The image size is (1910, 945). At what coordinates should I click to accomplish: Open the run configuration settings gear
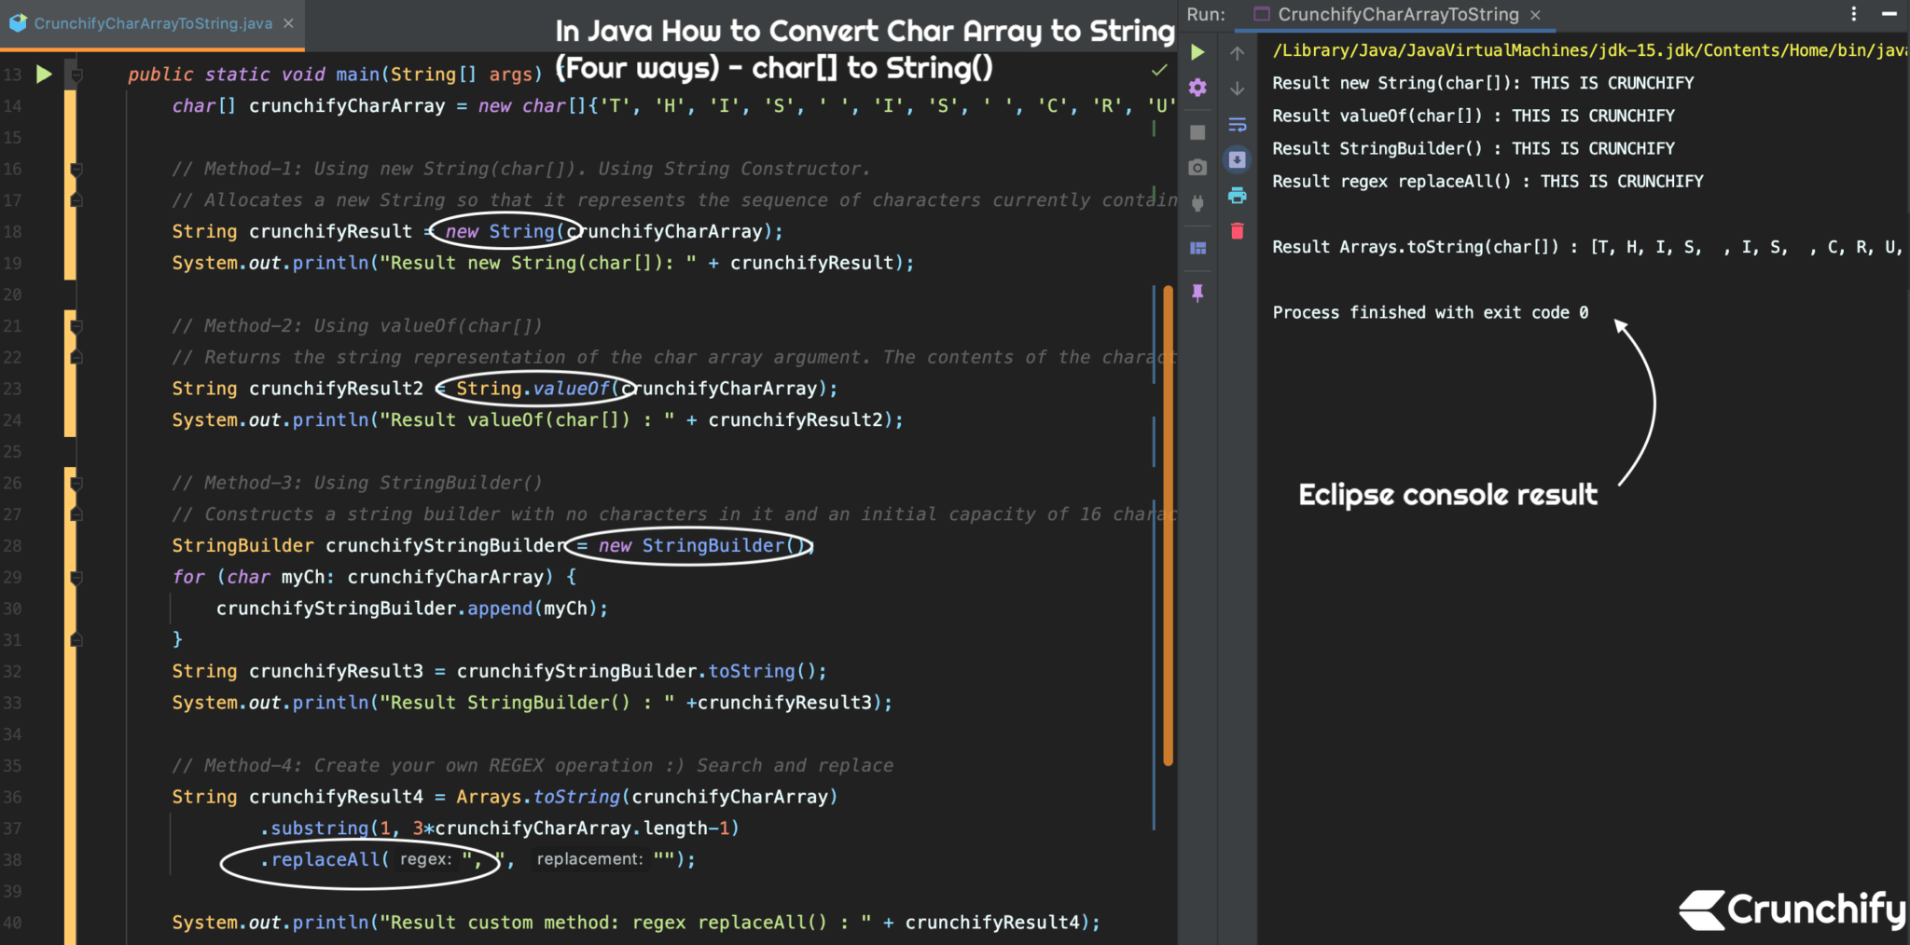[1197, 89]
